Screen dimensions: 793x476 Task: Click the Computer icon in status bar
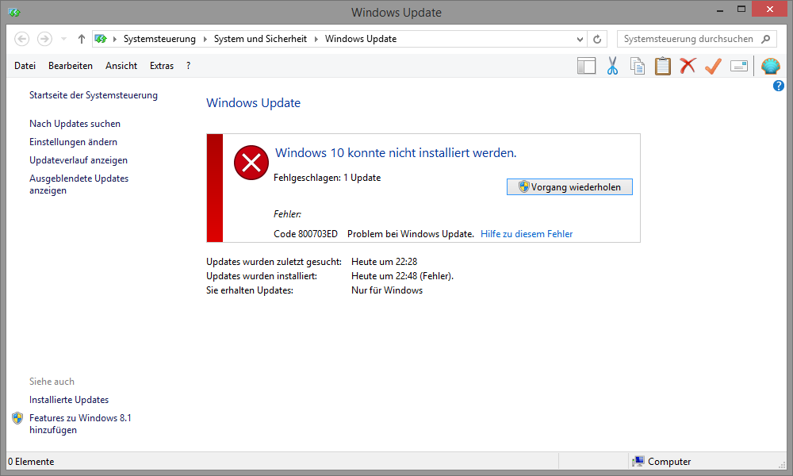(x=638, y=462)
